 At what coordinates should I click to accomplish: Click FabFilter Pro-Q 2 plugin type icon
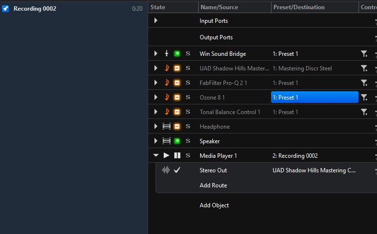pyautogui.click(x=167, y=83)
